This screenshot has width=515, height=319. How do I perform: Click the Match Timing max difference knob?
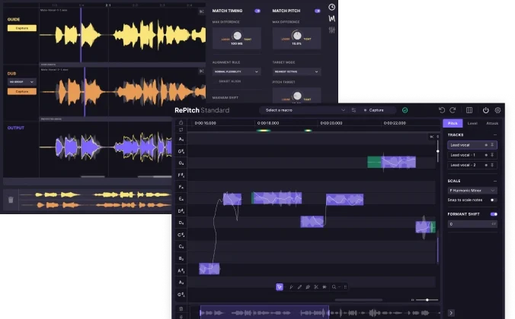pyautogui.click(x=237, y=36)
